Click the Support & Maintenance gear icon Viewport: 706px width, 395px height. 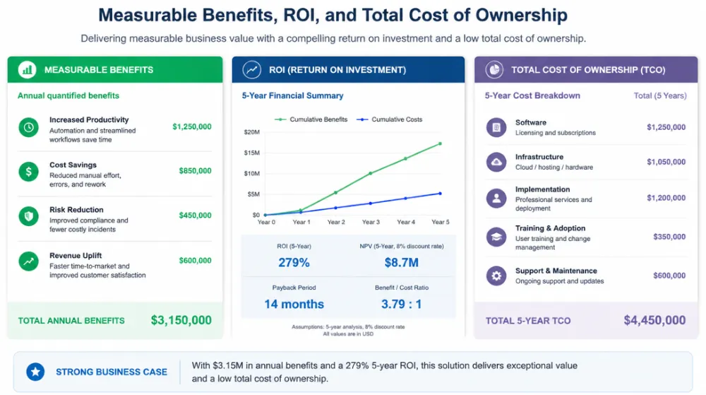coord(496,276)
